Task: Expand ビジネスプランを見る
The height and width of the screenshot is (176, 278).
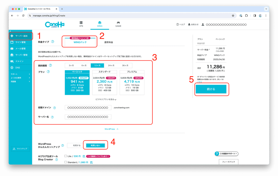Action: tap(106, 99)
